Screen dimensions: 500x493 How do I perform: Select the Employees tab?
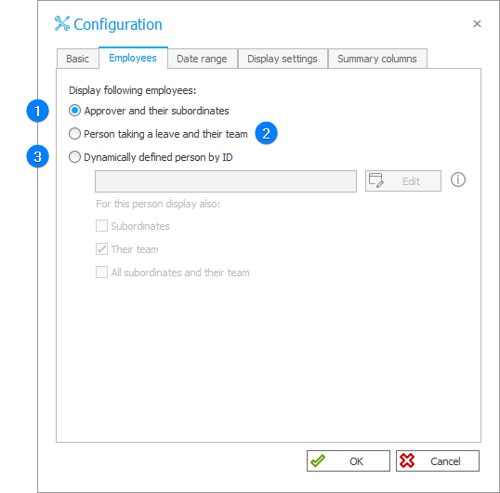(133, 58)
